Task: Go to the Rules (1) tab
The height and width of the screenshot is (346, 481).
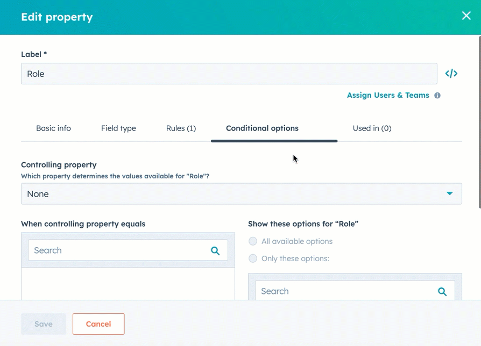Action: pos(181,128)
